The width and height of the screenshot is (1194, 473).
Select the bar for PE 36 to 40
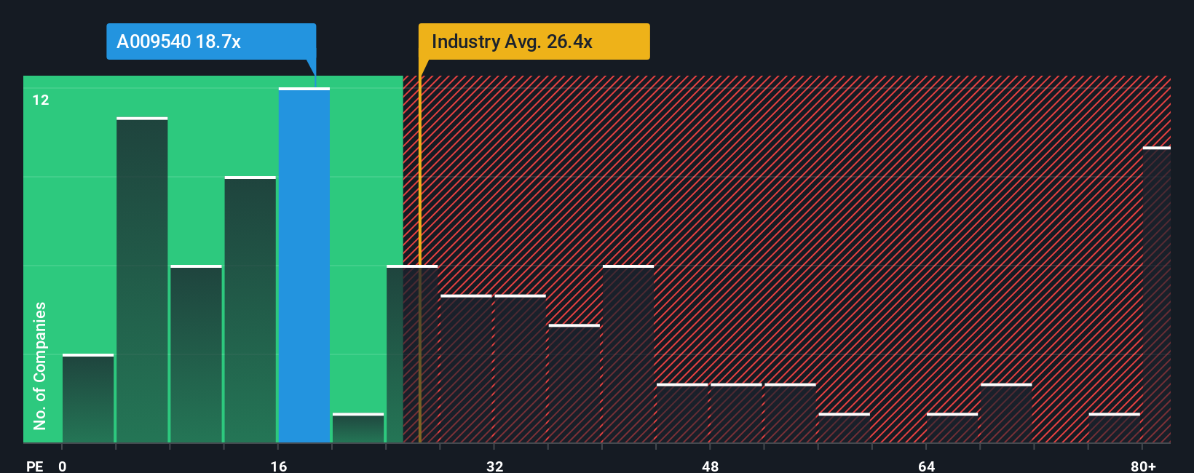574,383
